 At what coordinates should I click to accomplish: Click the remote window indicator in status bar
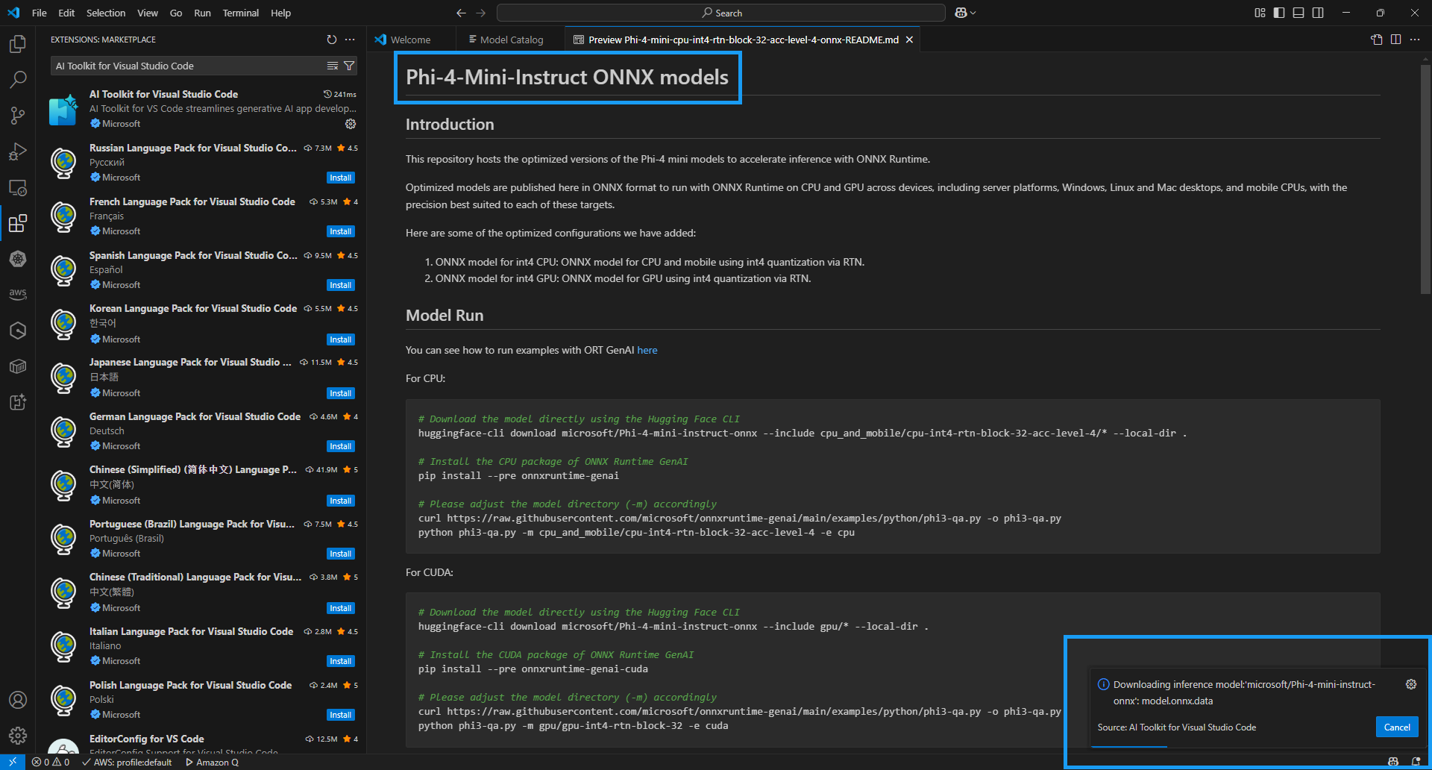tap(13, 763)
